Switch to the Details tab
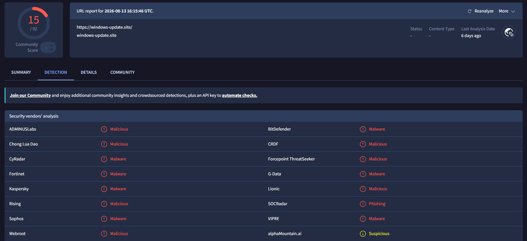Viewport: 527px width, 241px height. pos(89,72)
